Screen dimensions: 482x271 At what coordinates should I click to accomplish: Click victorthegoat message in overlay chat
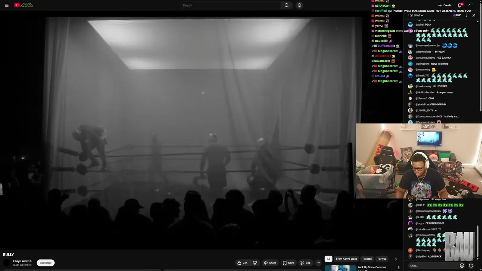pos(412,31)
